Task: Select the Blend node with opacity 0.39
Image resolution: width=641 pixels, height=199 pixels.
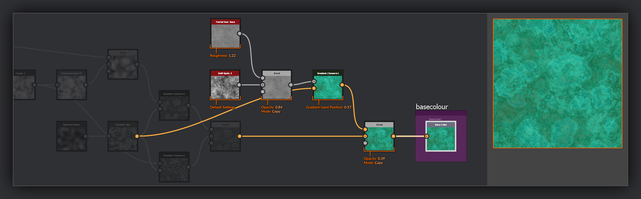Action: pyautogui.click(x=379, y=136)
